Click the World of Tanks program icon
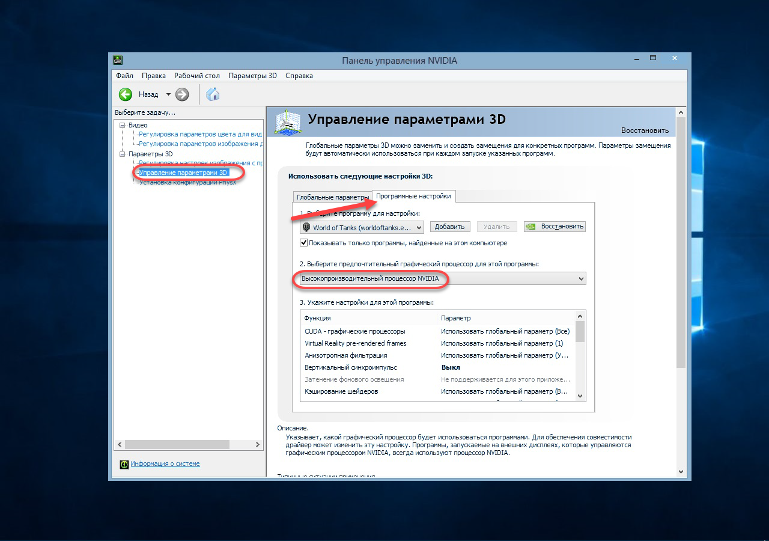Viewport: 769px width, 541px height. [306, 227]
